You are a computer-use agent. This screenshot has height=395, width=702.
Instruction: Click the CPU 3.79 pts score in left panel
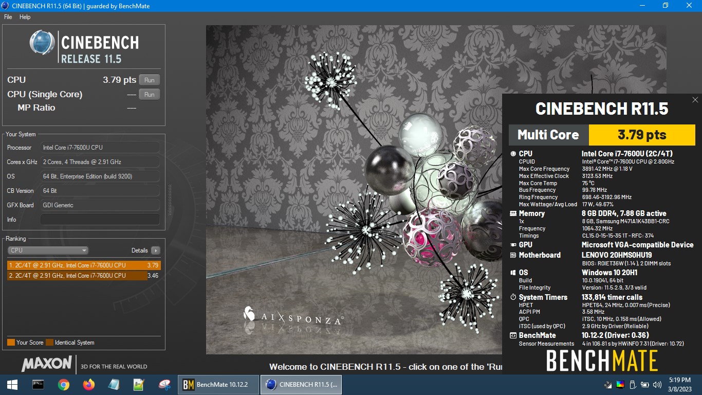pyautogui.click(x=119, y=80)
